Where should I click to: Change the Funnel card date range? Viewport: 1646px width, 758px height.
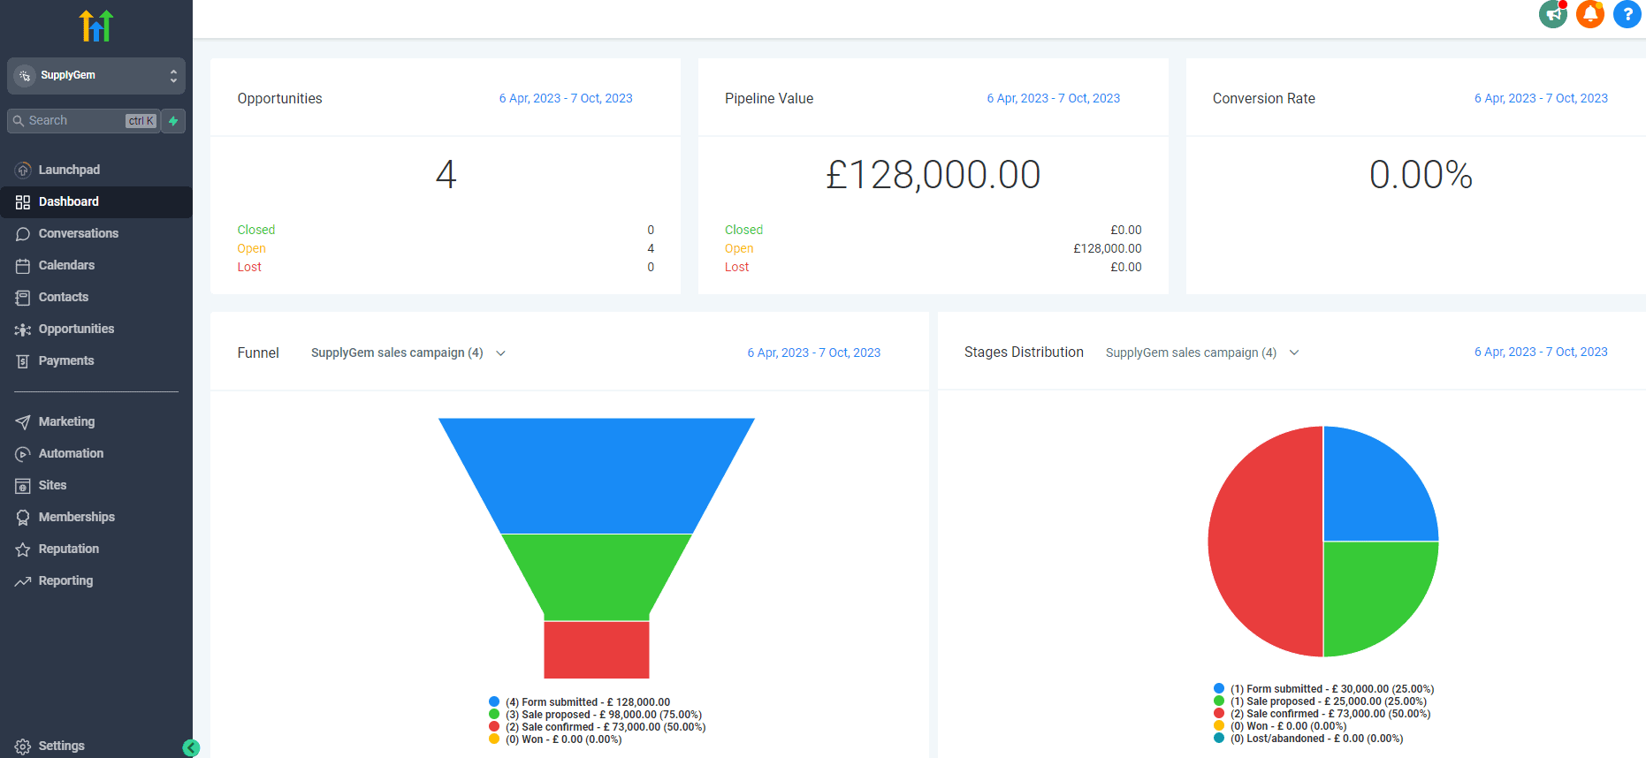[814, 353]
